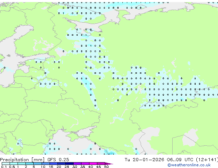218x168 pixels.
Task: Click the 1–2 mm legend color swatch
Action: tap(22, 164)
